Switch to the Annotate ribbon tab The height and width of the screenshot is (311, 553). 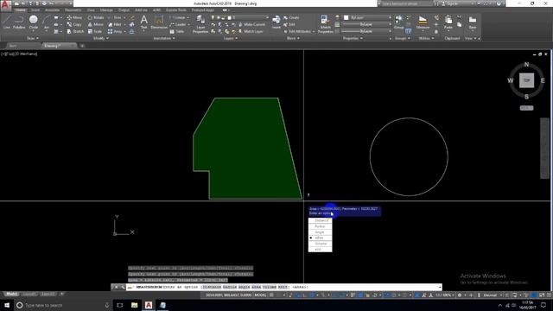click(x=52, y=10)
